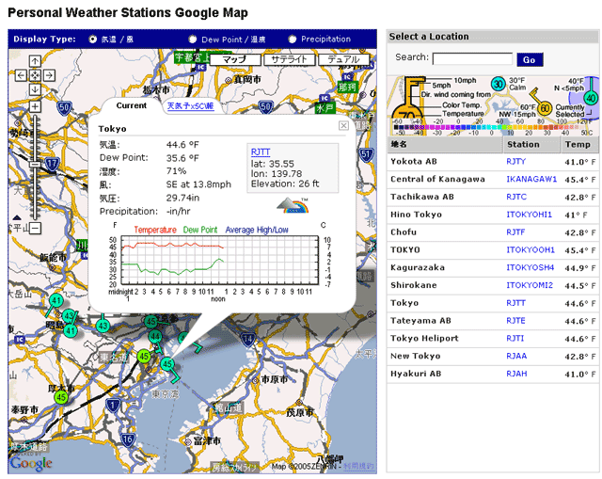This screenshot has width=602, height=479.
Task: Close the Tokyo info balloon
Action: click(343, 125)
